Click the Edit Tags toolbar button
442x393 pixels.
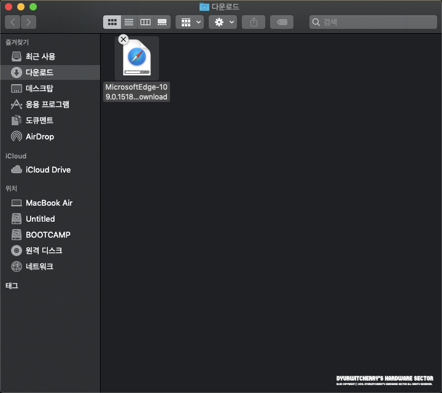coord(282,22)
